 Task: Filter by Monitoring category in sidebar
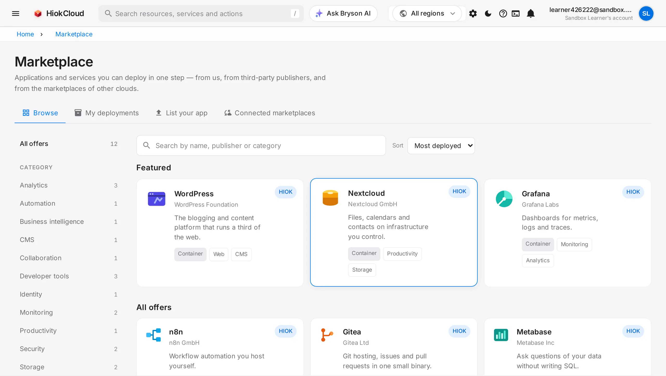click(69, 313)
